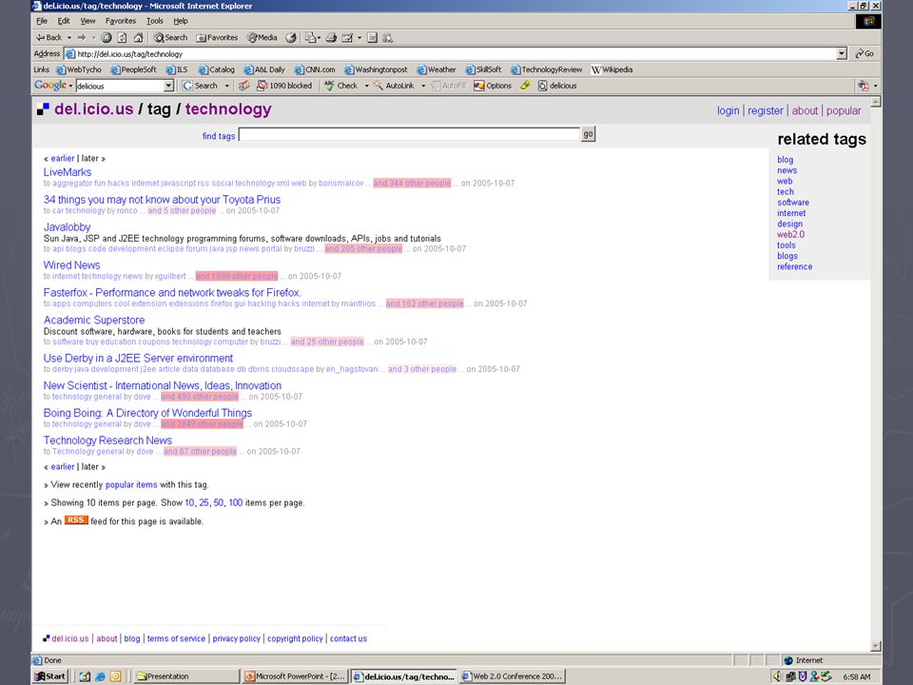Click the AutoLink button in Google toolbar
Screen dimensions: 913x685
point(394,86)
